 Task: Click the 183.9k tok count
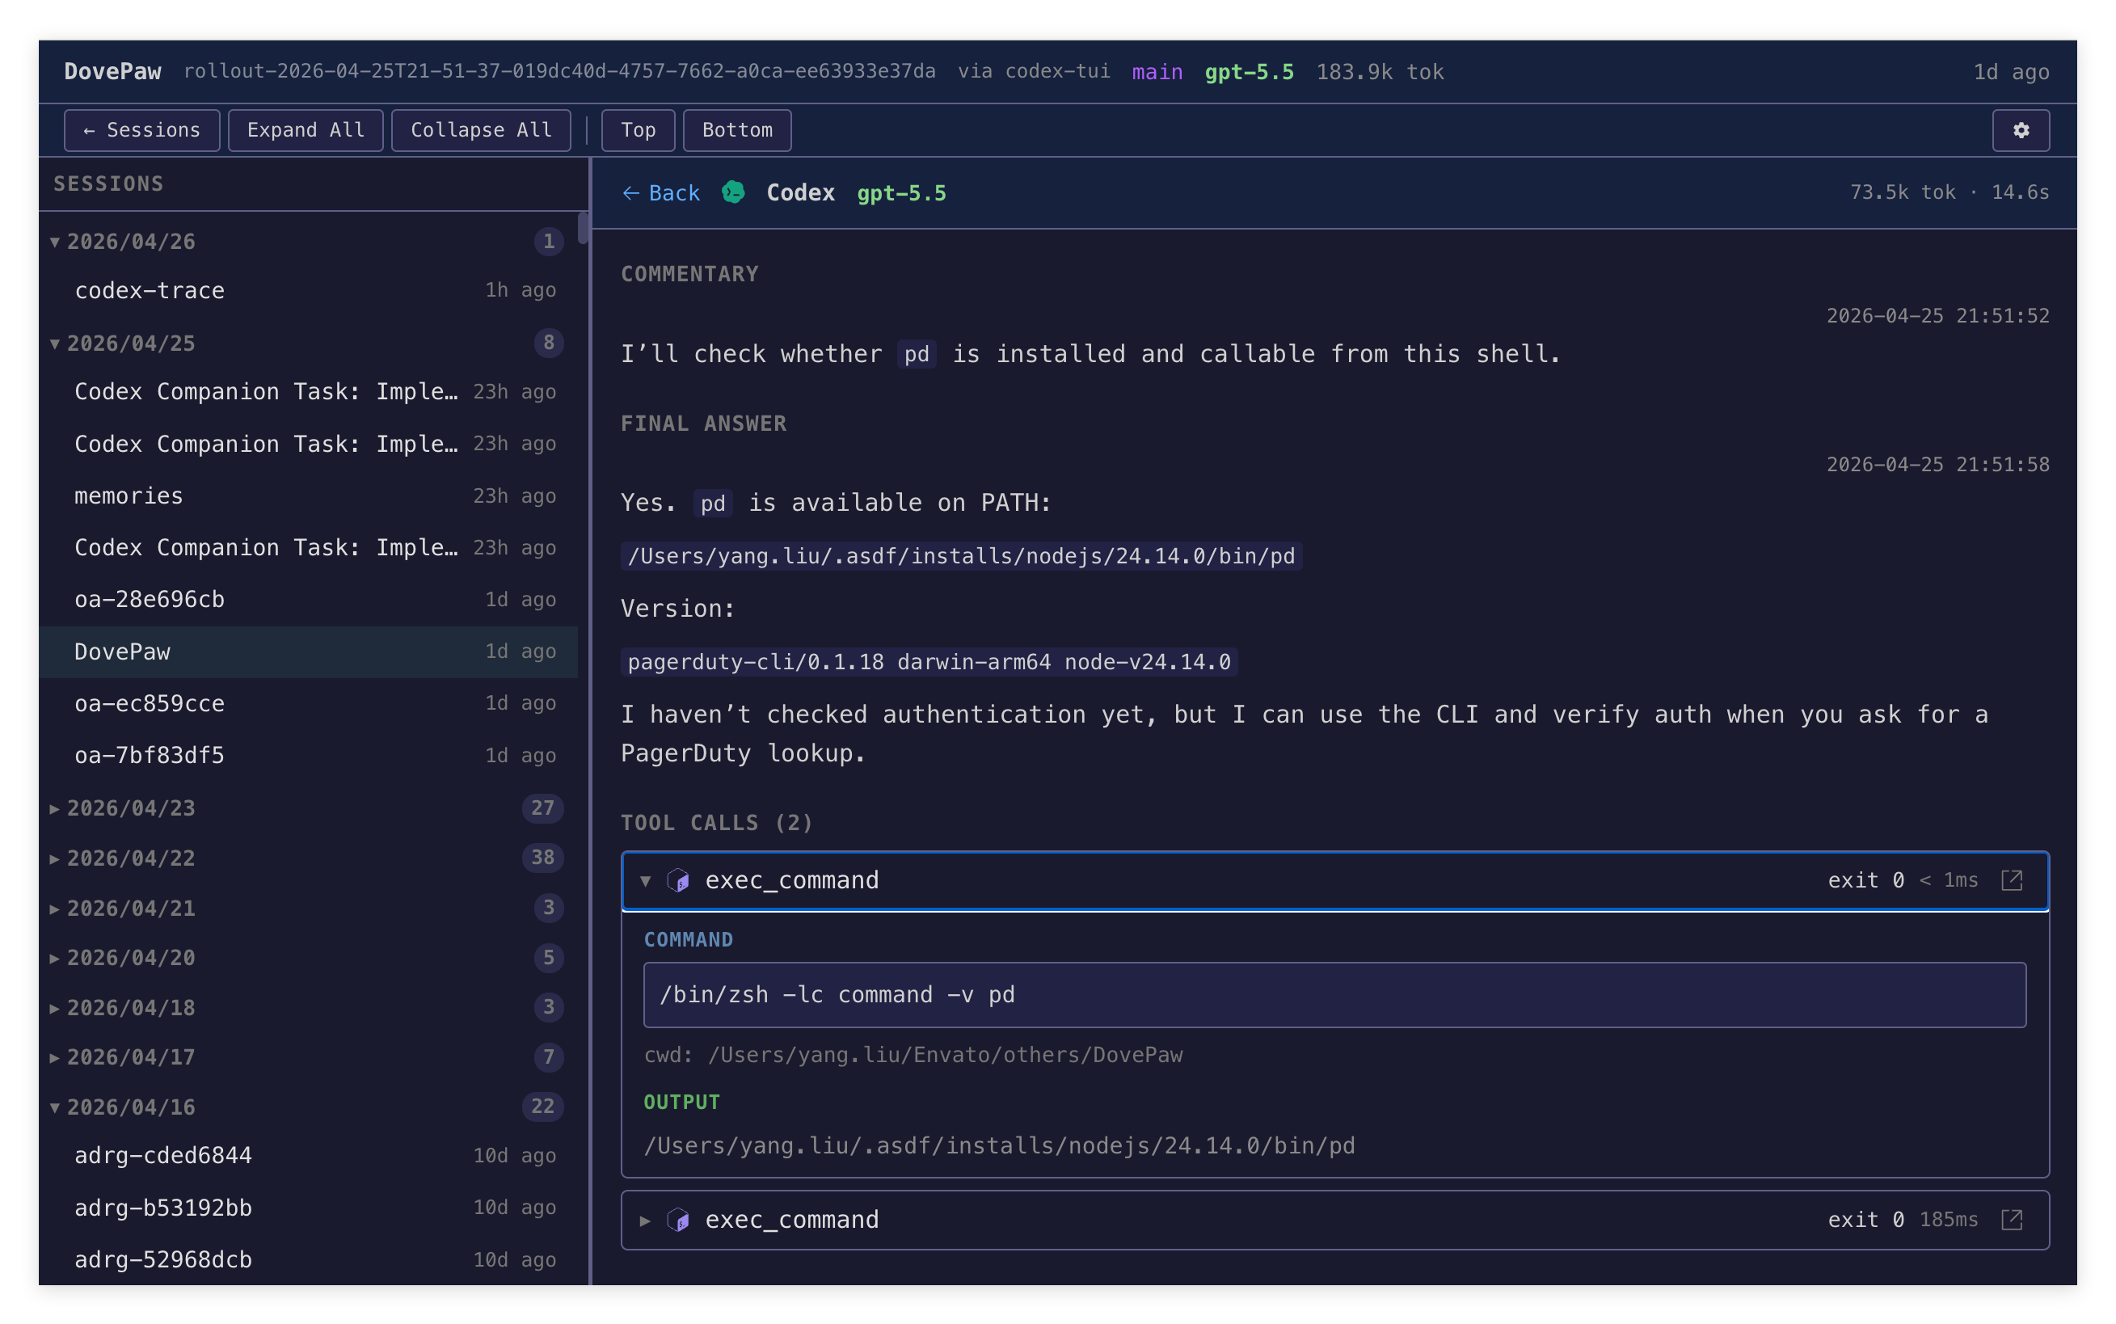click(x=1379, y=72)
